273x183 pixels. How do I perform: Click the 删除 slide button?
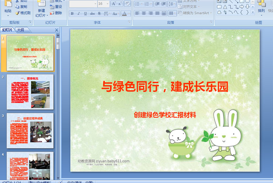56,13
